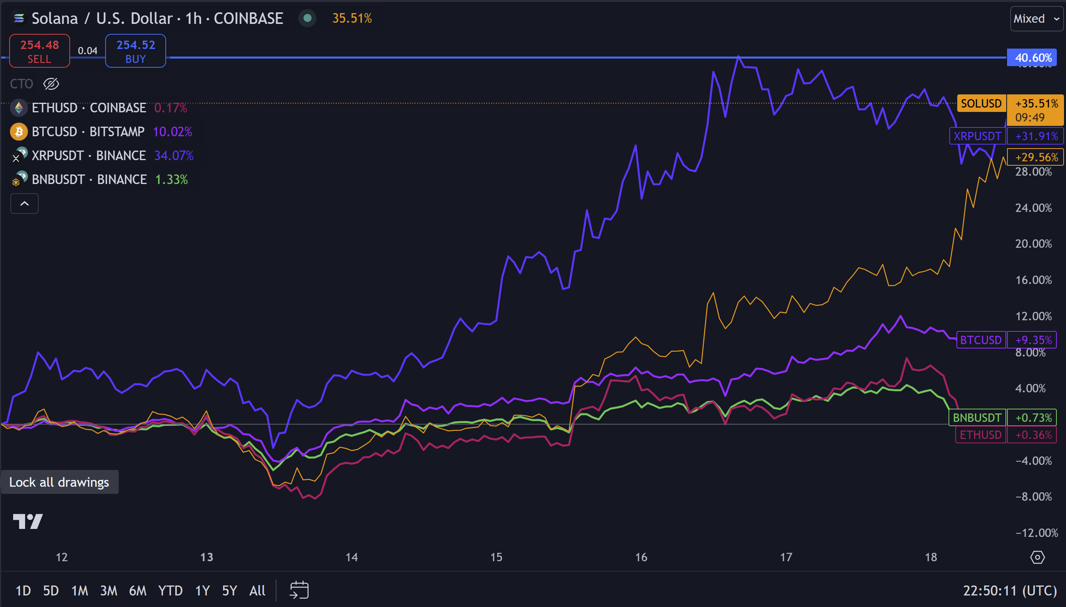This screenshot has height=607, width=1066.
Task: Click the BTCUSD price scale label
Action: [x=981, y=340]
